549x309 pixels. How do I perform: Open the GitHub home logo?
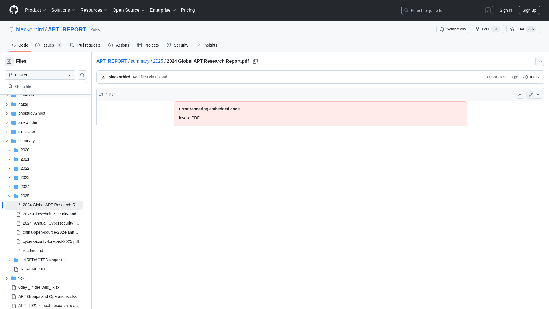tap(14, 10)
